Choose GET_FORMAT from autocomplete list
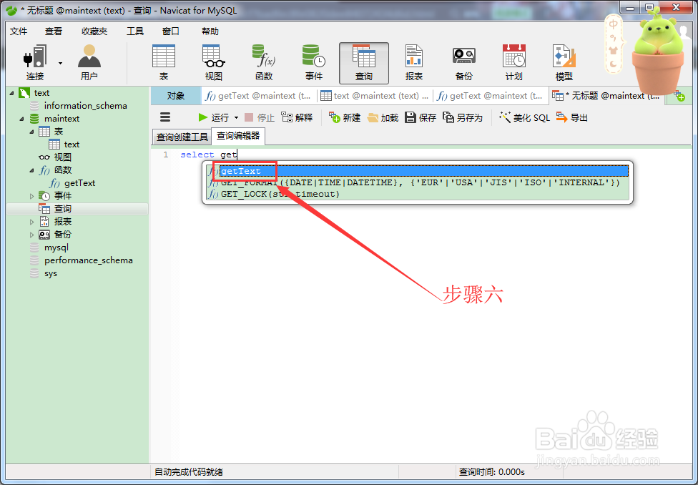This screenshot has height=485, width=698. [x=418, y=182]
